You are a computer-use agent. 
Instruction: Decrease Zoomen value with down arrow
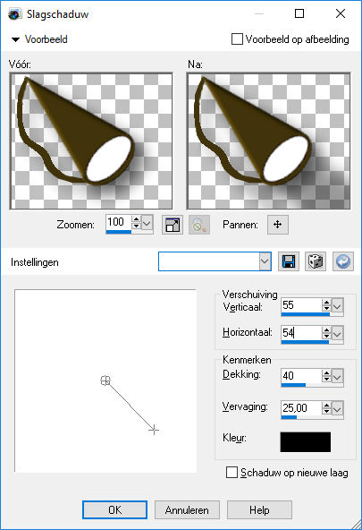pyautogui.click(x=136, y=226)
